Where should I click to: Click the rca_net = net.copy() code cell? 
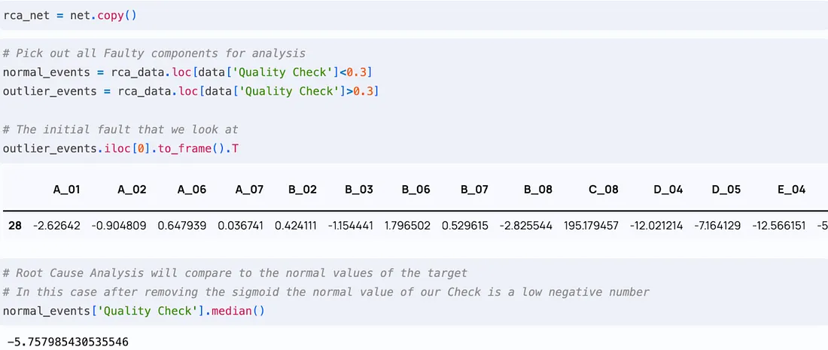pyautogui.click(x=414, y=15)
